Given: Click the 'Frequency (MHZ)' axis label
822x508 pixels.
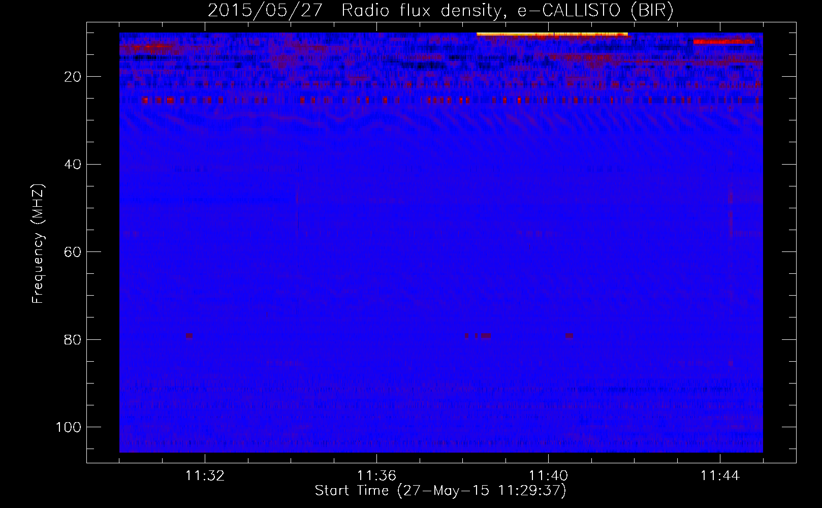Looking at the screenshot, I should (38, 244).
